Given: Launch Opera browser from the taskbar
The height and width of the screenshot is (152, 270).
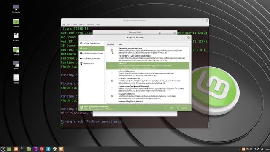Looking at the screenshot, I should click(42, 149).
